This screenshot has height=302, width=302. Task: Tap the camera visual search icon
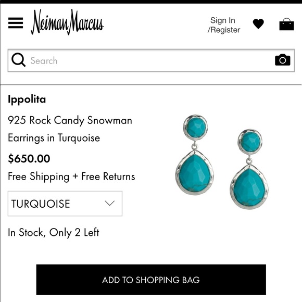pos(283,60)
